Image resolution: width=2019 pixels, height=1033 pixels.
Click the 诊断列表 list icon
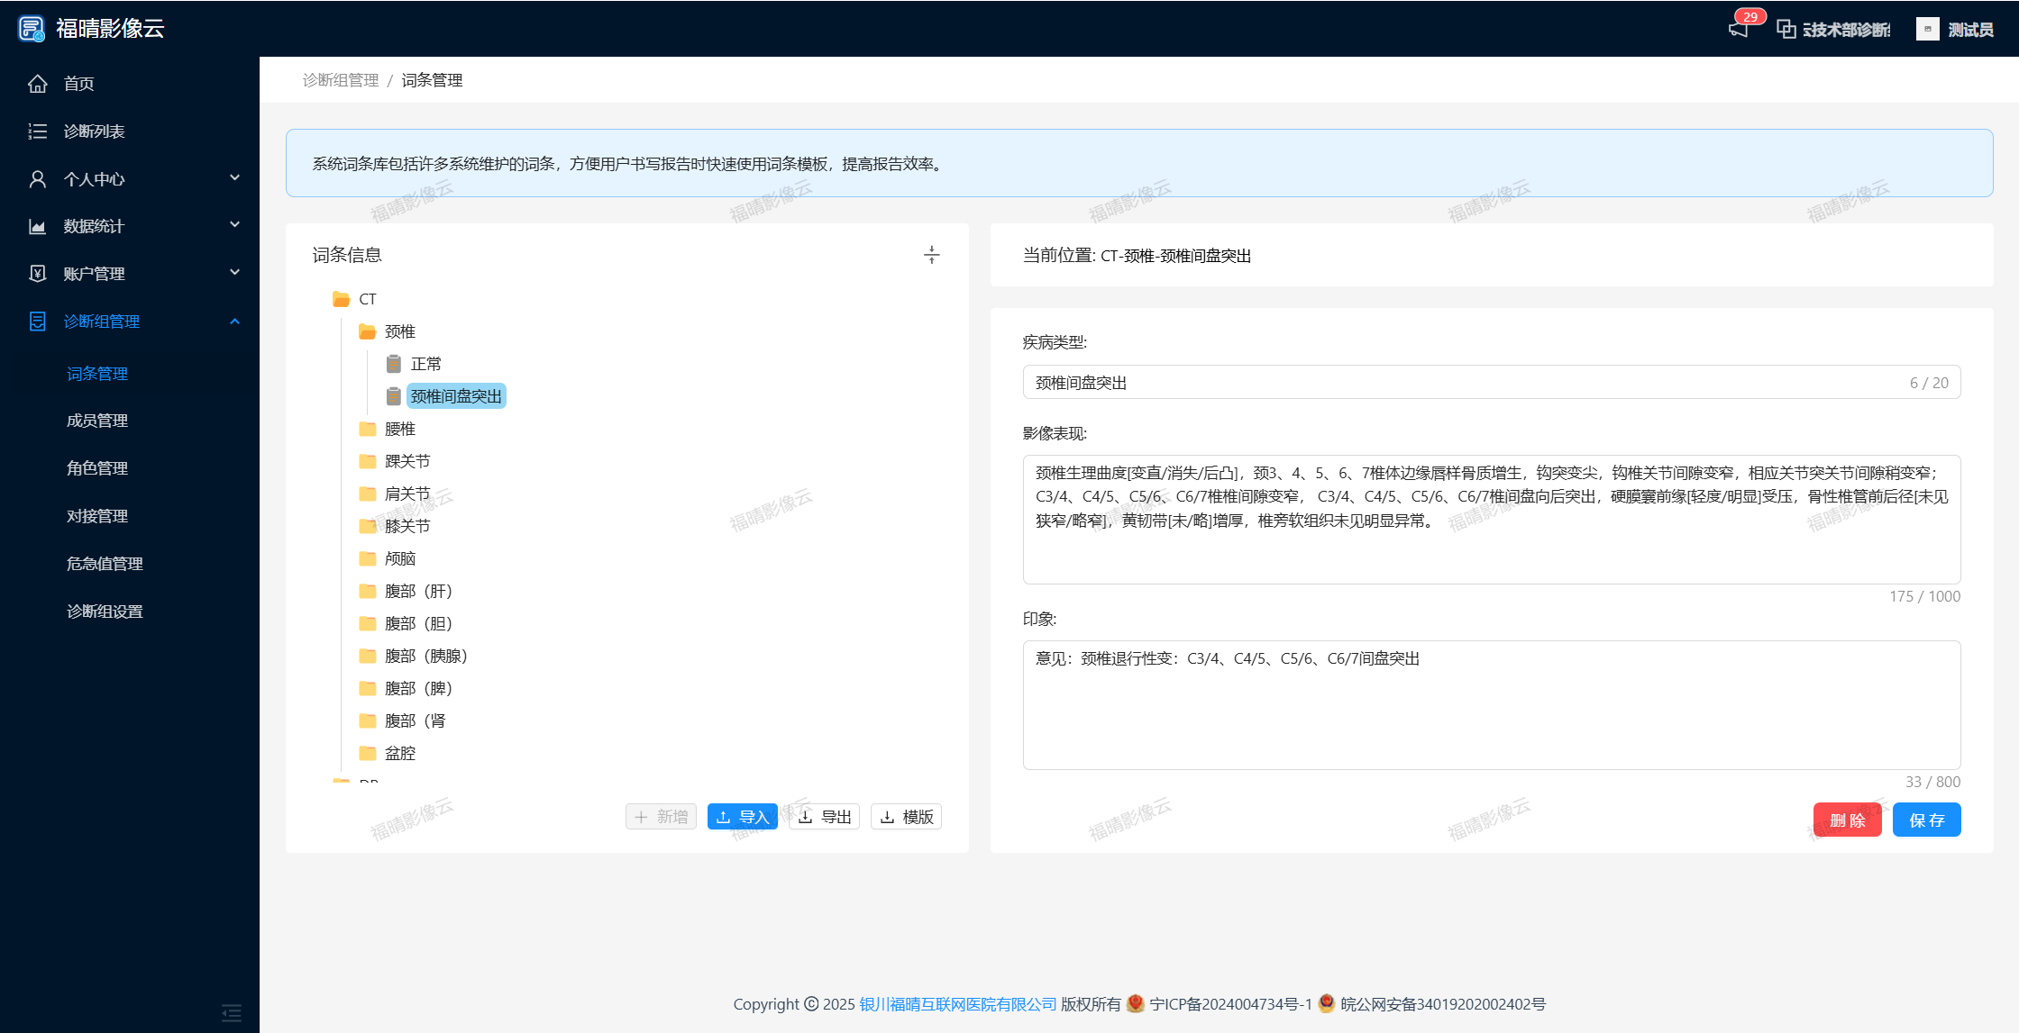pos(37,131)
